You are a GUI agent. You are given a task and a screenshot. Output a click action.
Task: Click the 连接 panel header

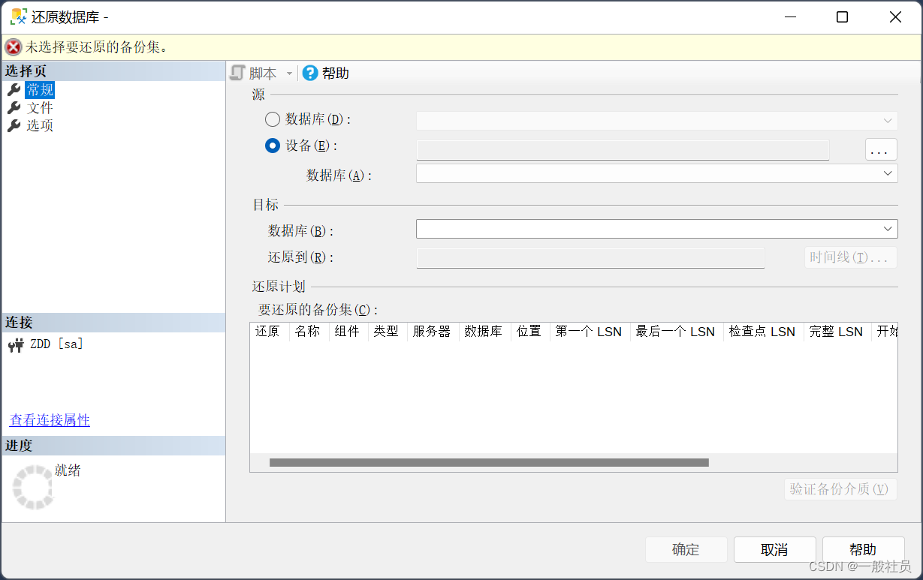pyautogui.click(x=113, y=323)
